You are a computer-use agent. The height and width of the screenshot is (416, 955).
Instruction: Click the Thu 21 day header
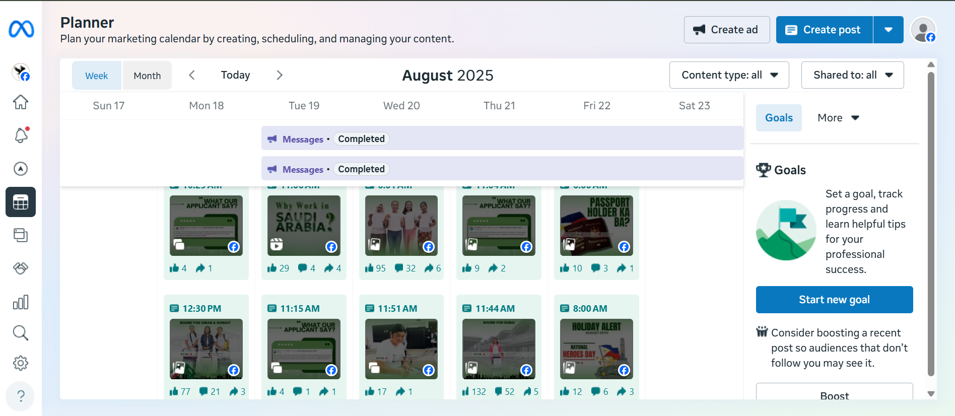pyautogui.click(x=499, y=106)
